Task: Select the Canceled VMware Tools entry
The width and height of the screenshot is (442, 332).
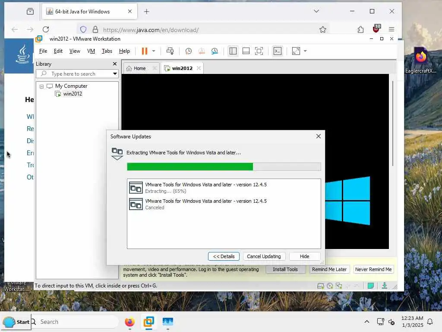Action: (x=224, y=204)
